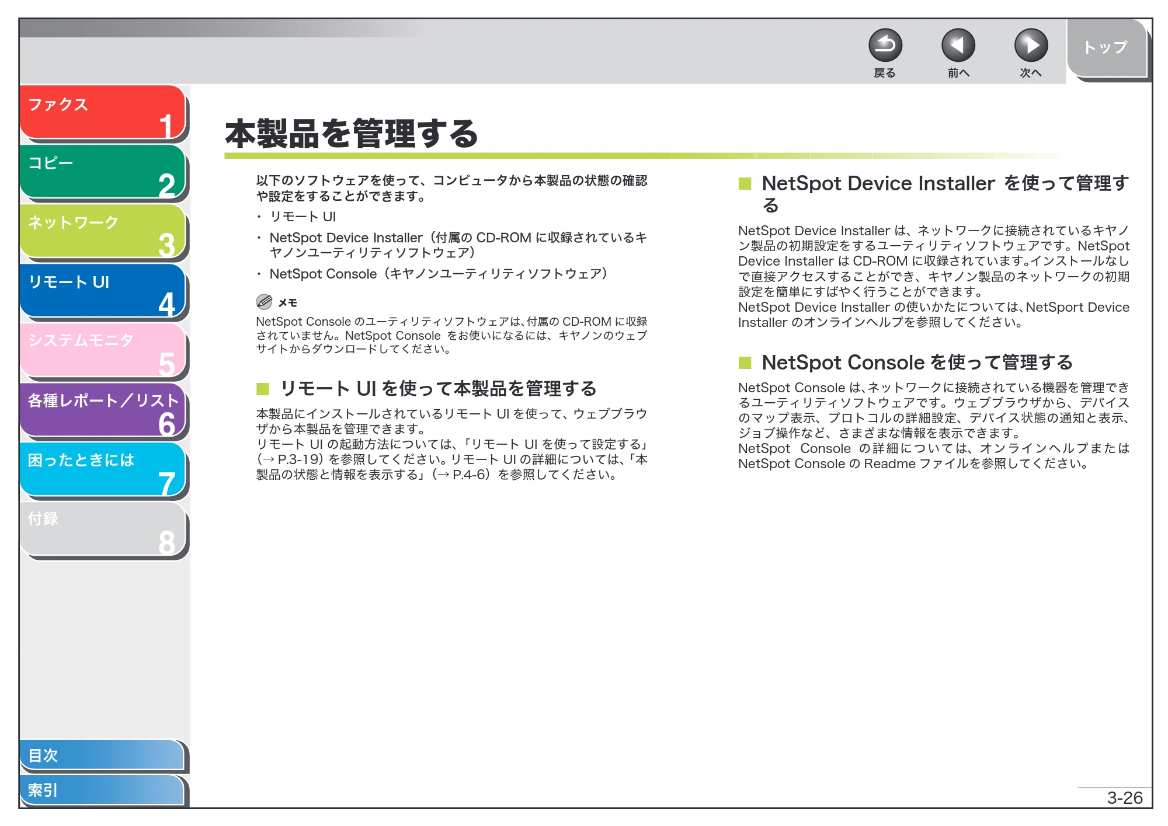The image size is (1168, 826).
Task: Select chapter 7 困ったときには tab
Action: click(x=102, y=469)
